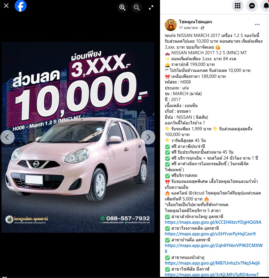Screen dimensions: 269x278
Task: Open Messenger chats
Action: click(252, 6)
